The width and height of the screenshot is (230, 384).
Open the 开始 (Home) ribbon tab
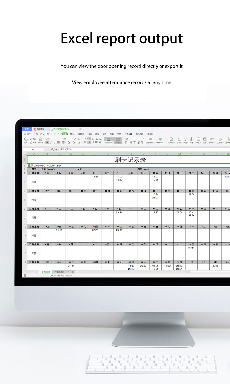point(65,134)
